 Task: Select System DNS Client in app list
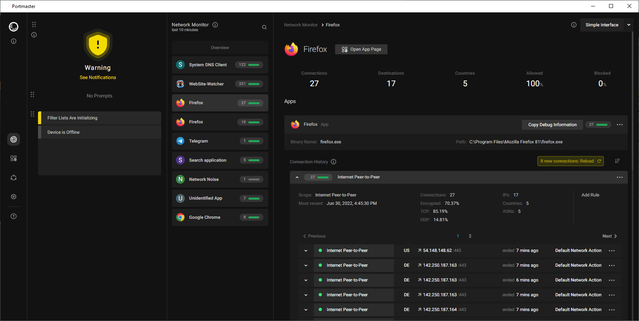tap(220, 65)
